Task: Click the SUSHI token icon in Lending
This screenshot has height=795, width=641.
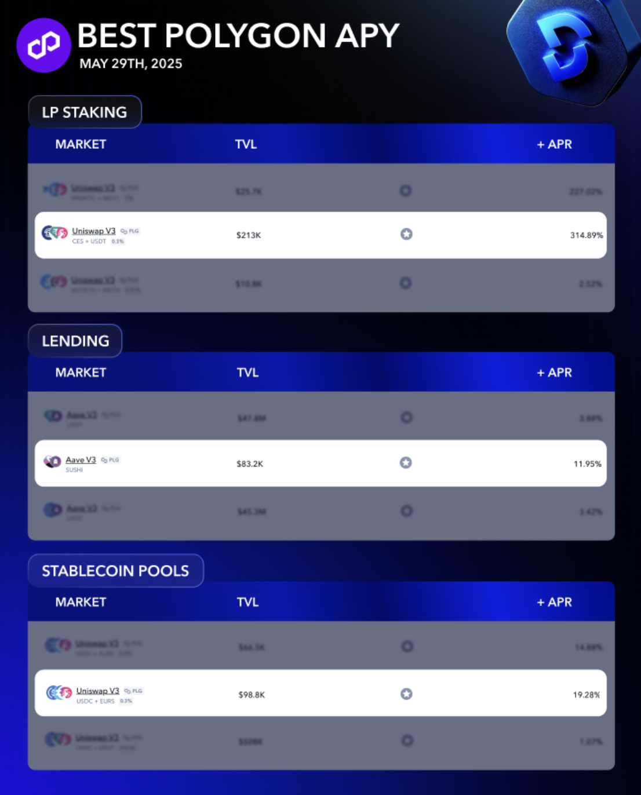Action: [x=52, y=462]
